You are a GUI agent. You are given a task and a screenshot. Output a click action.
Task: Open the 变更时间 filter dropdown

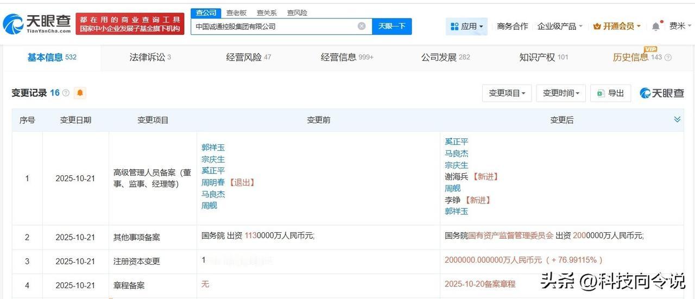[x=561, y=93]
